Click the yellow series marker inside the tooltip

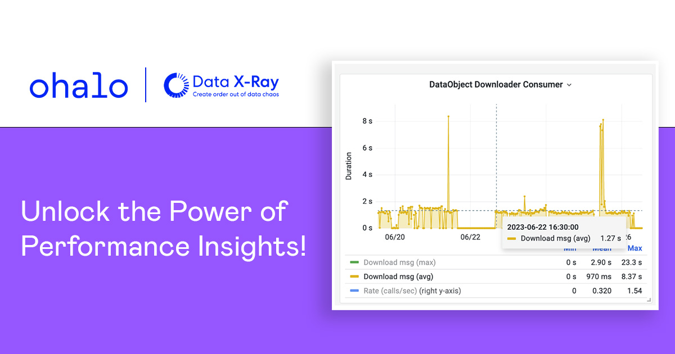pyautogui.click(x=511, y=238)
